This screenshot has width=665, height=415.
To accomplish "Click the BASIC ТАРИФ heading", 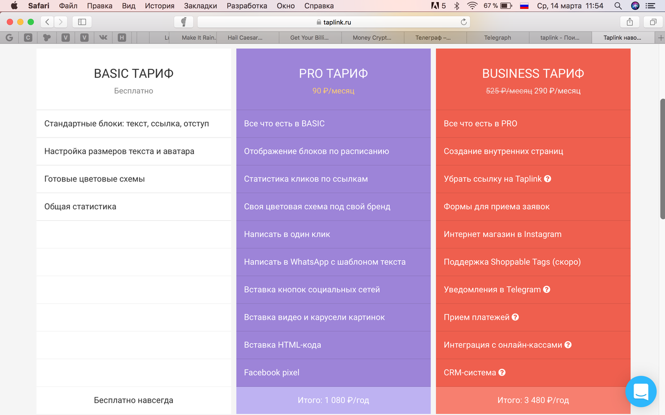I will [134, 73].
